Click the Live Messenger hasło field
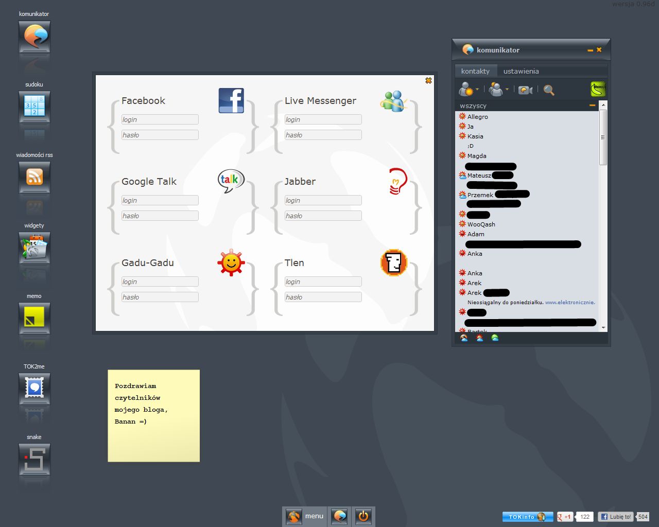Image resolution: width=659 pixels, height=527 pixels. pos(323,135)
